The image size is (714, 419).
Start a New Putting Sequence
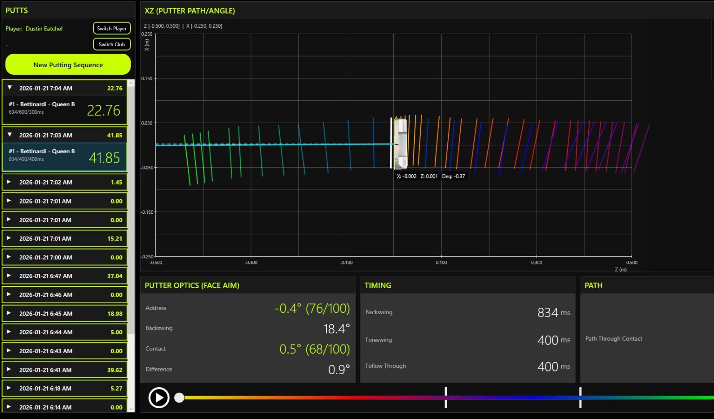coord(68,65)
